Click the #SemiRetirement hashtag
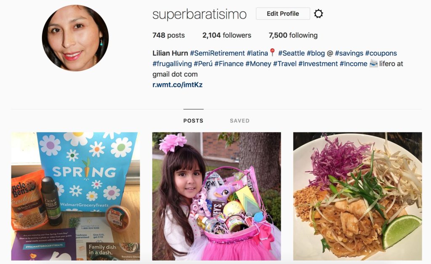This screenshot has width=431, height=264. pyautogui.click(x=217, y=53)
